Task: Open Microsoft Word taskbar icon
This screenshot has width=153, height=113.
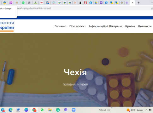Action: 18,110
